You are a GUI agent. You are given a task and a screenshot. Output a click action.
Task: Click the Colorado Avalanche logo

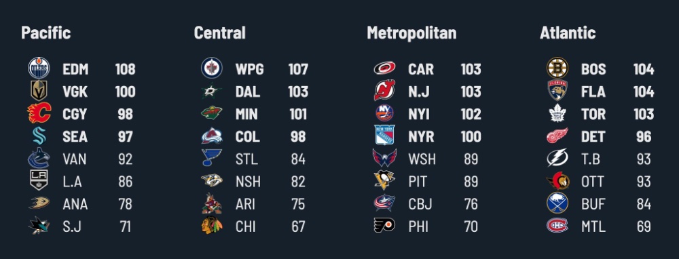click(x=212, y=136)
